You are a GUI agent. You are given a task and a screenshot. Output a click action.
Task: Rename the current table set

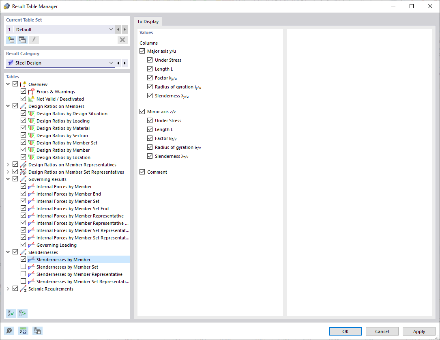click(34, 40)
